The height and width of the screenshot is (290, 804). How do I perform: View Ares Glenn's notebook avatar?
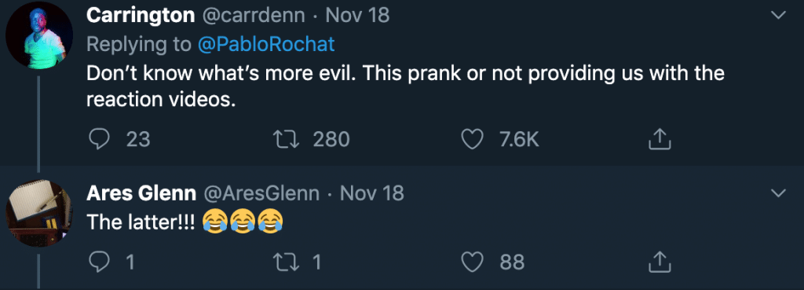pyautogui.click(x=39, y=213)
